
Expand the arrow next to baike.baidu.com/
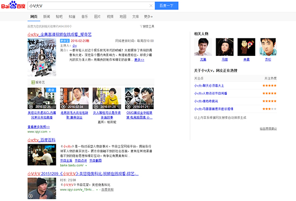pyautogui.click(x=86, y=165)
